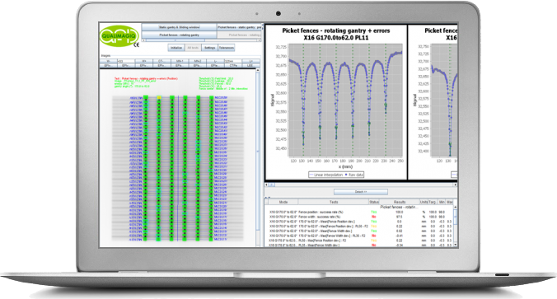
Task: Click the W- window level button
Action: pos(109,61)
